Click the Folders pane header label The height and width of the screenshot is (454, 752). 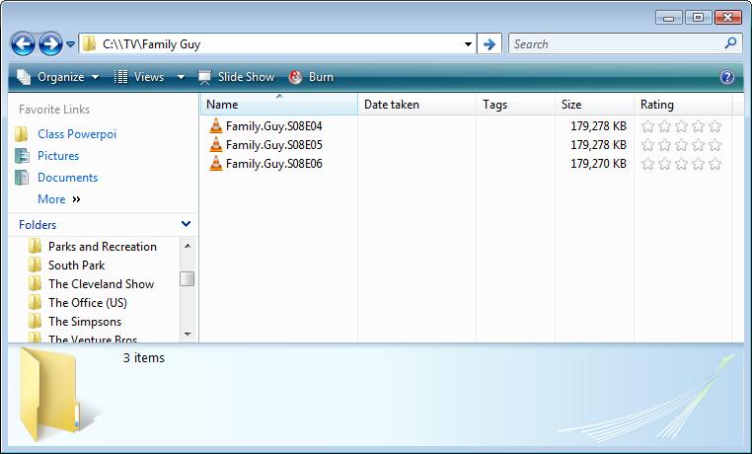tap(38, 225)
